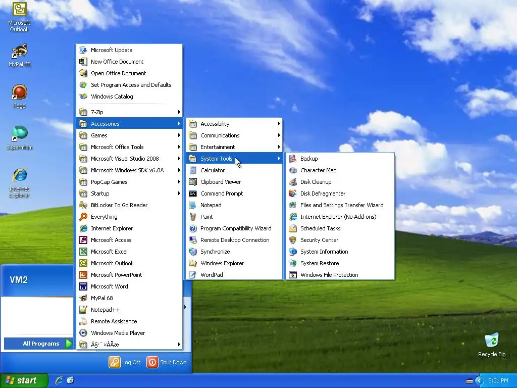Click Remote Desktop Connection icon
Screen dimensions: 517x388
click(193, 240)
